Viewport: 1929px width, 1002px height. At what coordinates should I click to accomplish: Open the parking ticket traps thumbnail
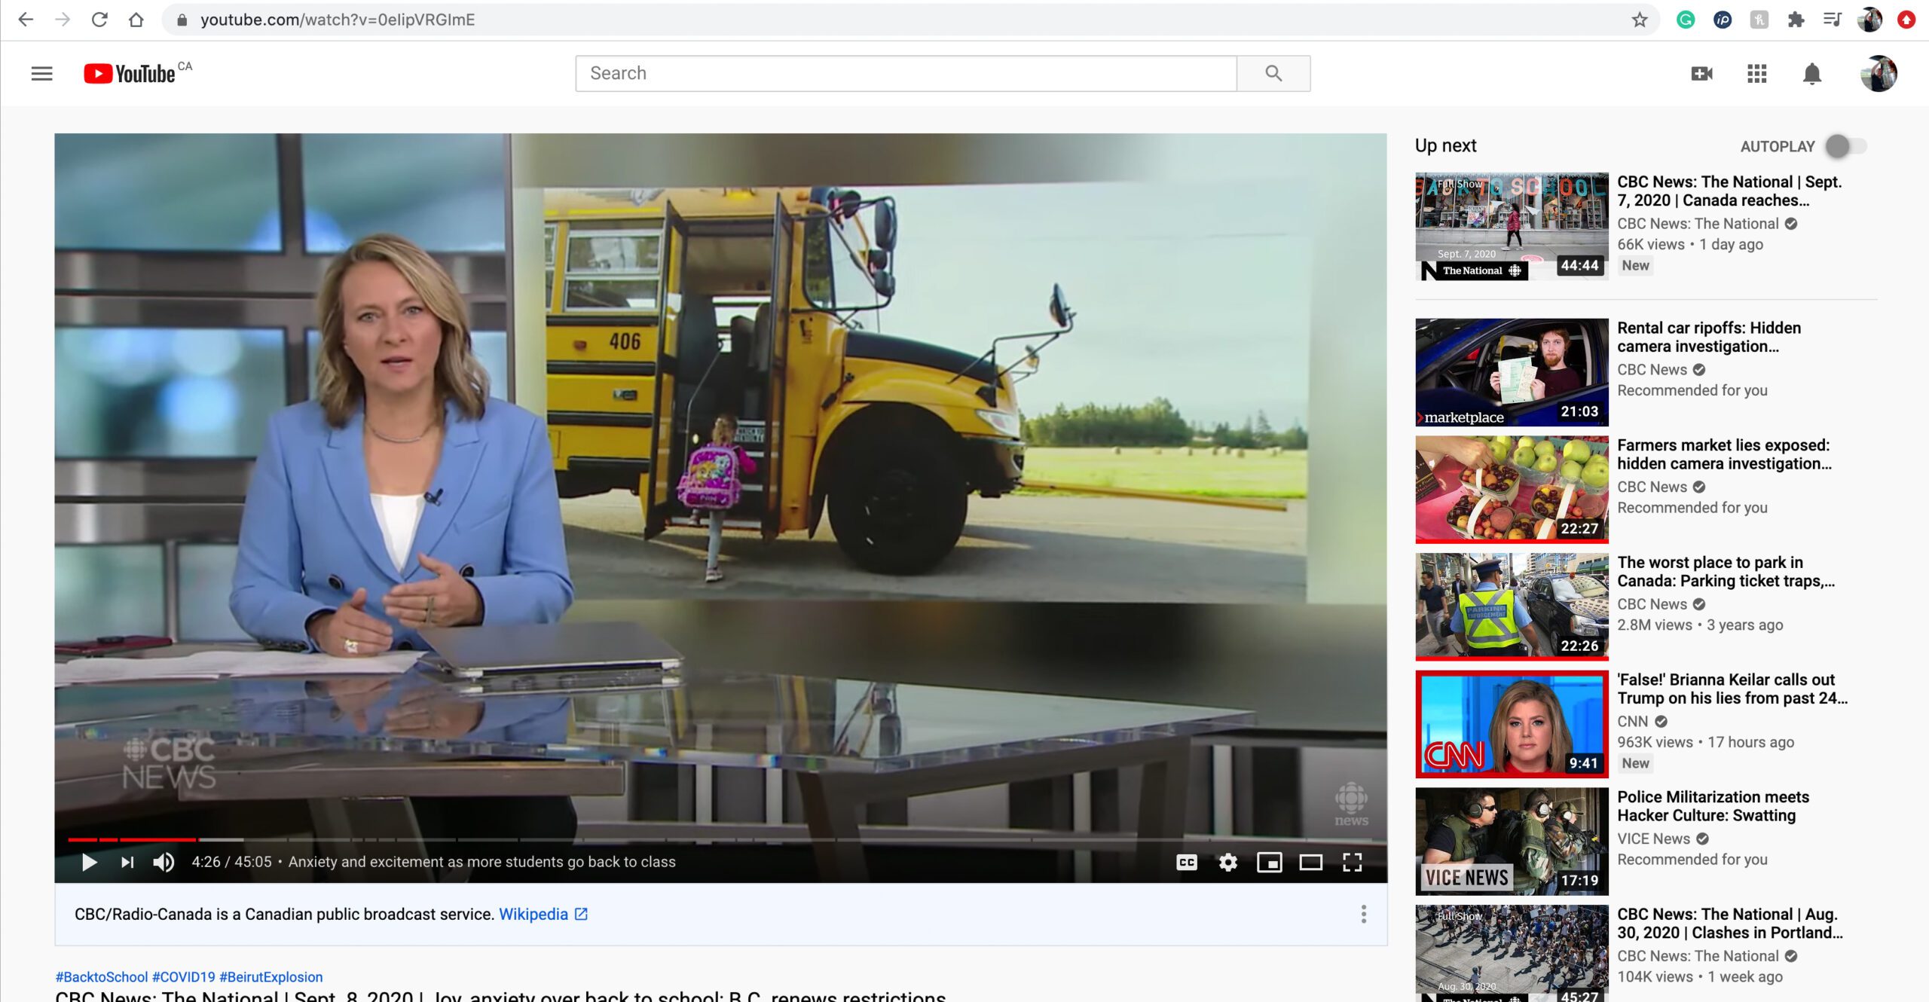[x=1512, y=607]
